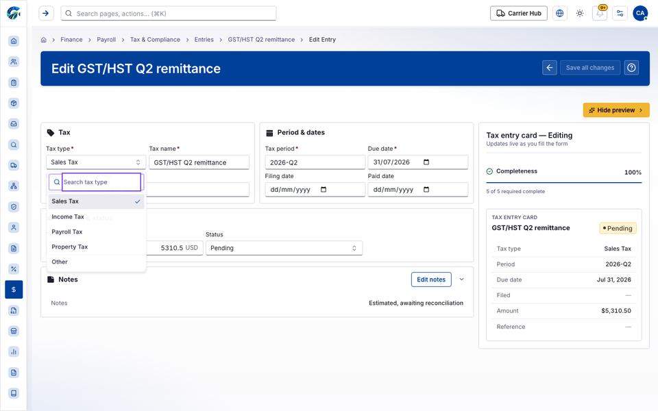Open the truck icon in the sidebar
The height and width of the screenshot is (411, 658).
[x=14, y=165]
